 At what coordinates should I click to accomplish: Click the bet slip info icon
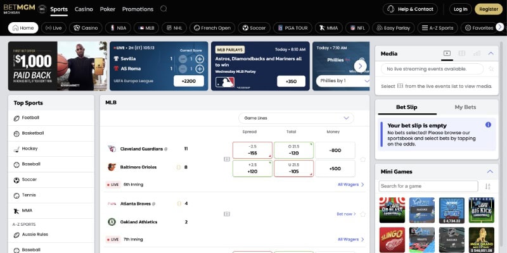(x=488, y=125)
